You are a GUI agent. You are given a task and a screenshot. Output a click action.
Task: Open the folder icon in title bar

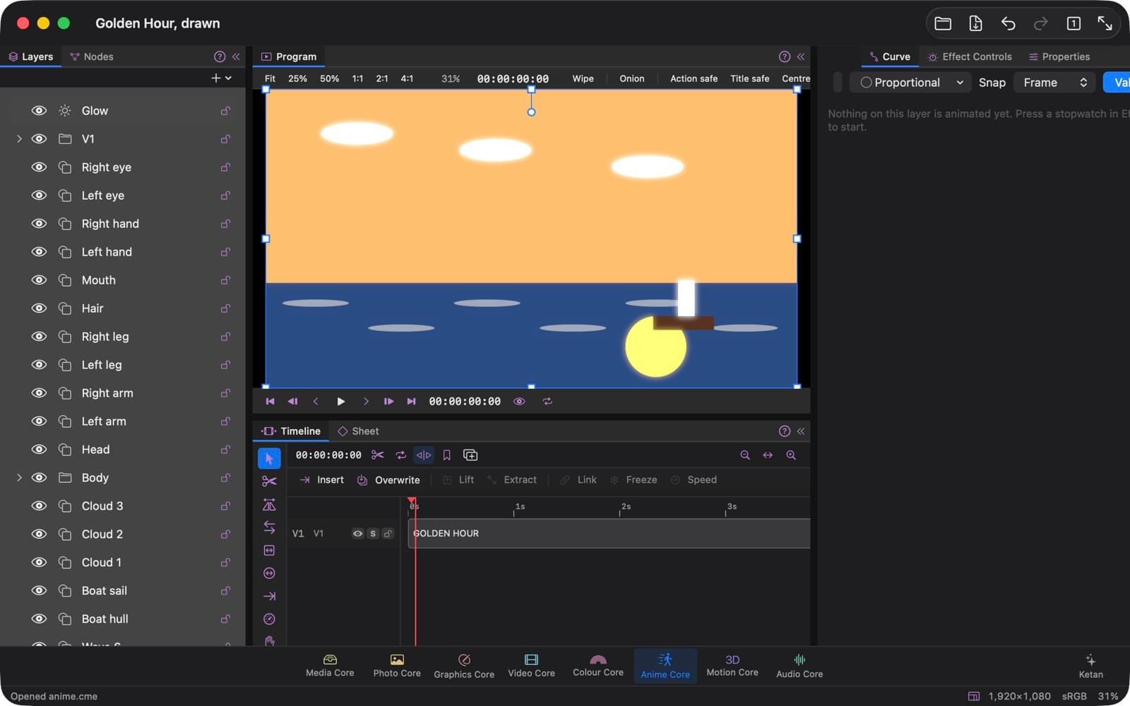[x=943, y=23]
